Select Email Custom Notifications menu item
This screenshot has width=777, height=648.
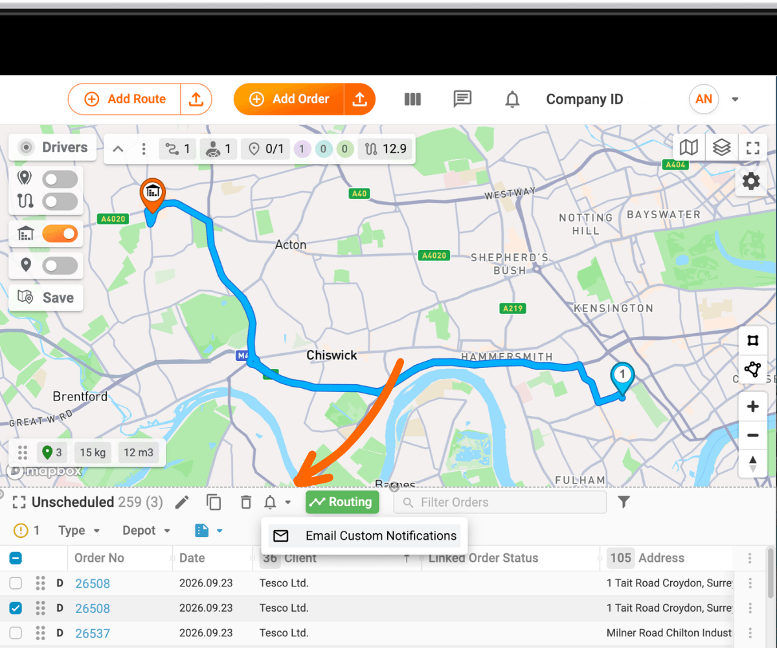click(x=365, y=536)
